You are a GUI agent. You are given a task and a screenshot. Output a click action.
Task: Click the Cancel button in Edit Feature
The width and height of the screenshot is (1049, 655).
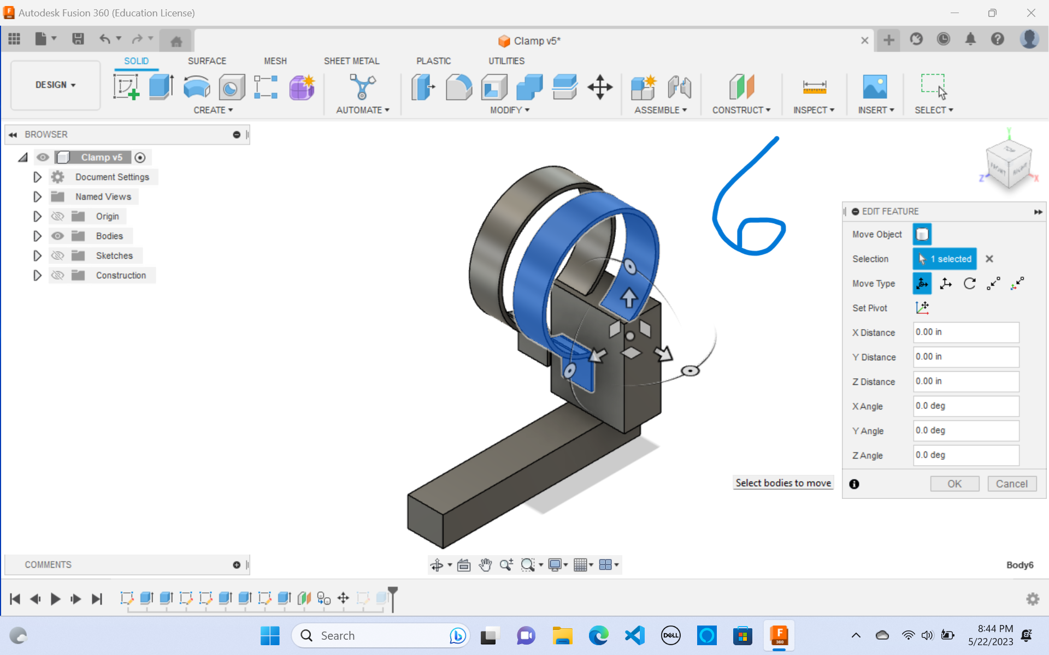tap(1012, 484)
